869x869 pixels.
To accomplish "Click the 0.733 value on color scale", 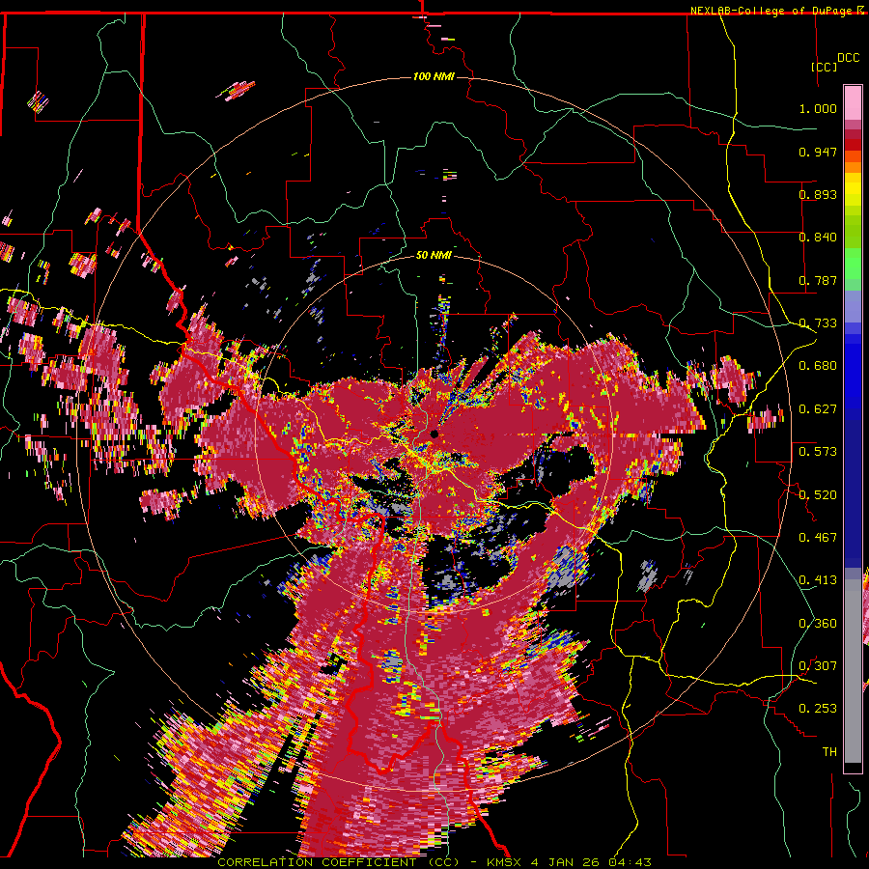I will coord(818,323).
